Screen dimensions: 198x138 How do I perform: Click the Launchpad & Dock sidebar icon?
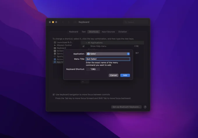click(55, 43)
